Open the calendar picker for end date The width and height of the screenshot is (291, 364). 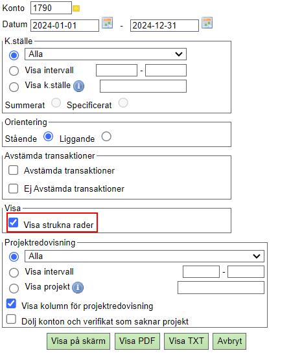tap(207, 23)
